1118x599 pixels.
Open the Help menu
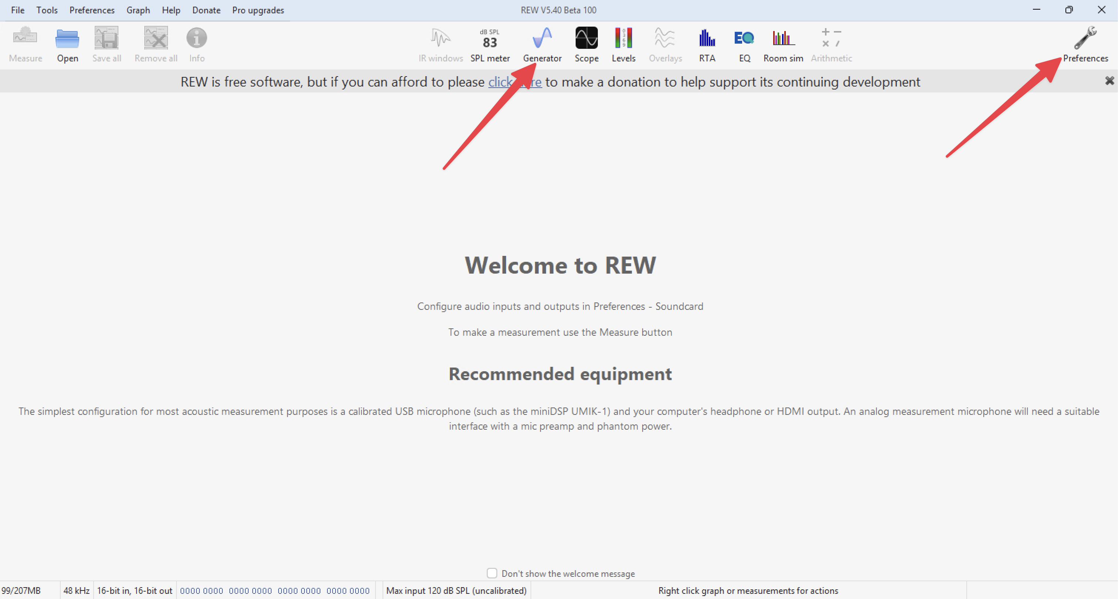171,10
